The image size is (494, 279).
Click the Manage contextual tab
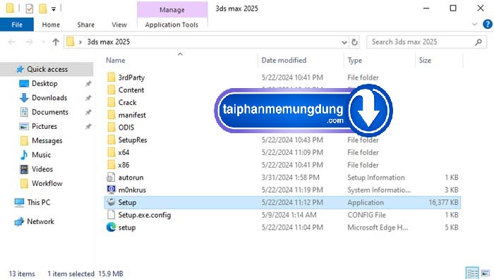pos(172,10)
